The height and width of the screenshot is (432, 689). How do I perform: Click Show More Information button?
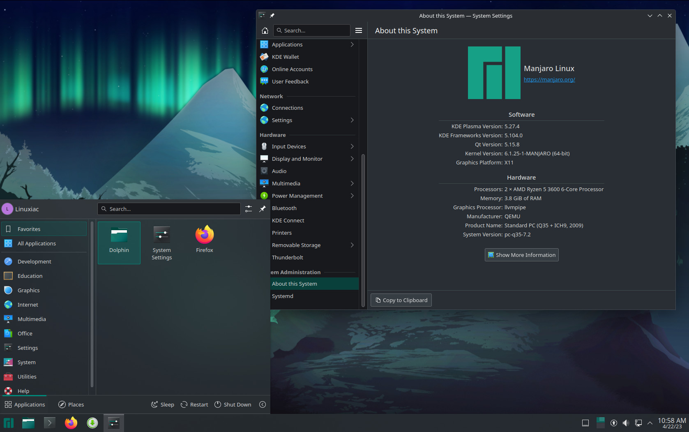coord(521,255)
